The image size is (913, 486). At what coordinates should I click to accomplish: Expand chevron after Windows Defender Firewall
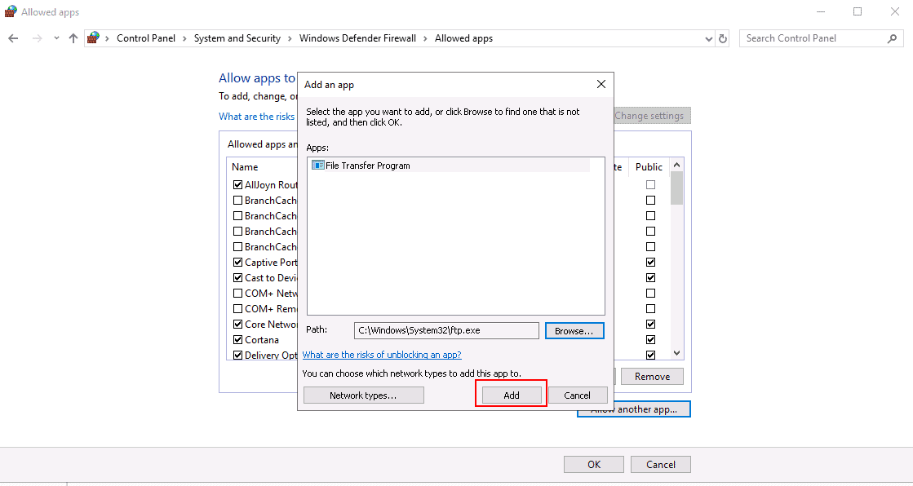(x=426, y=38)
